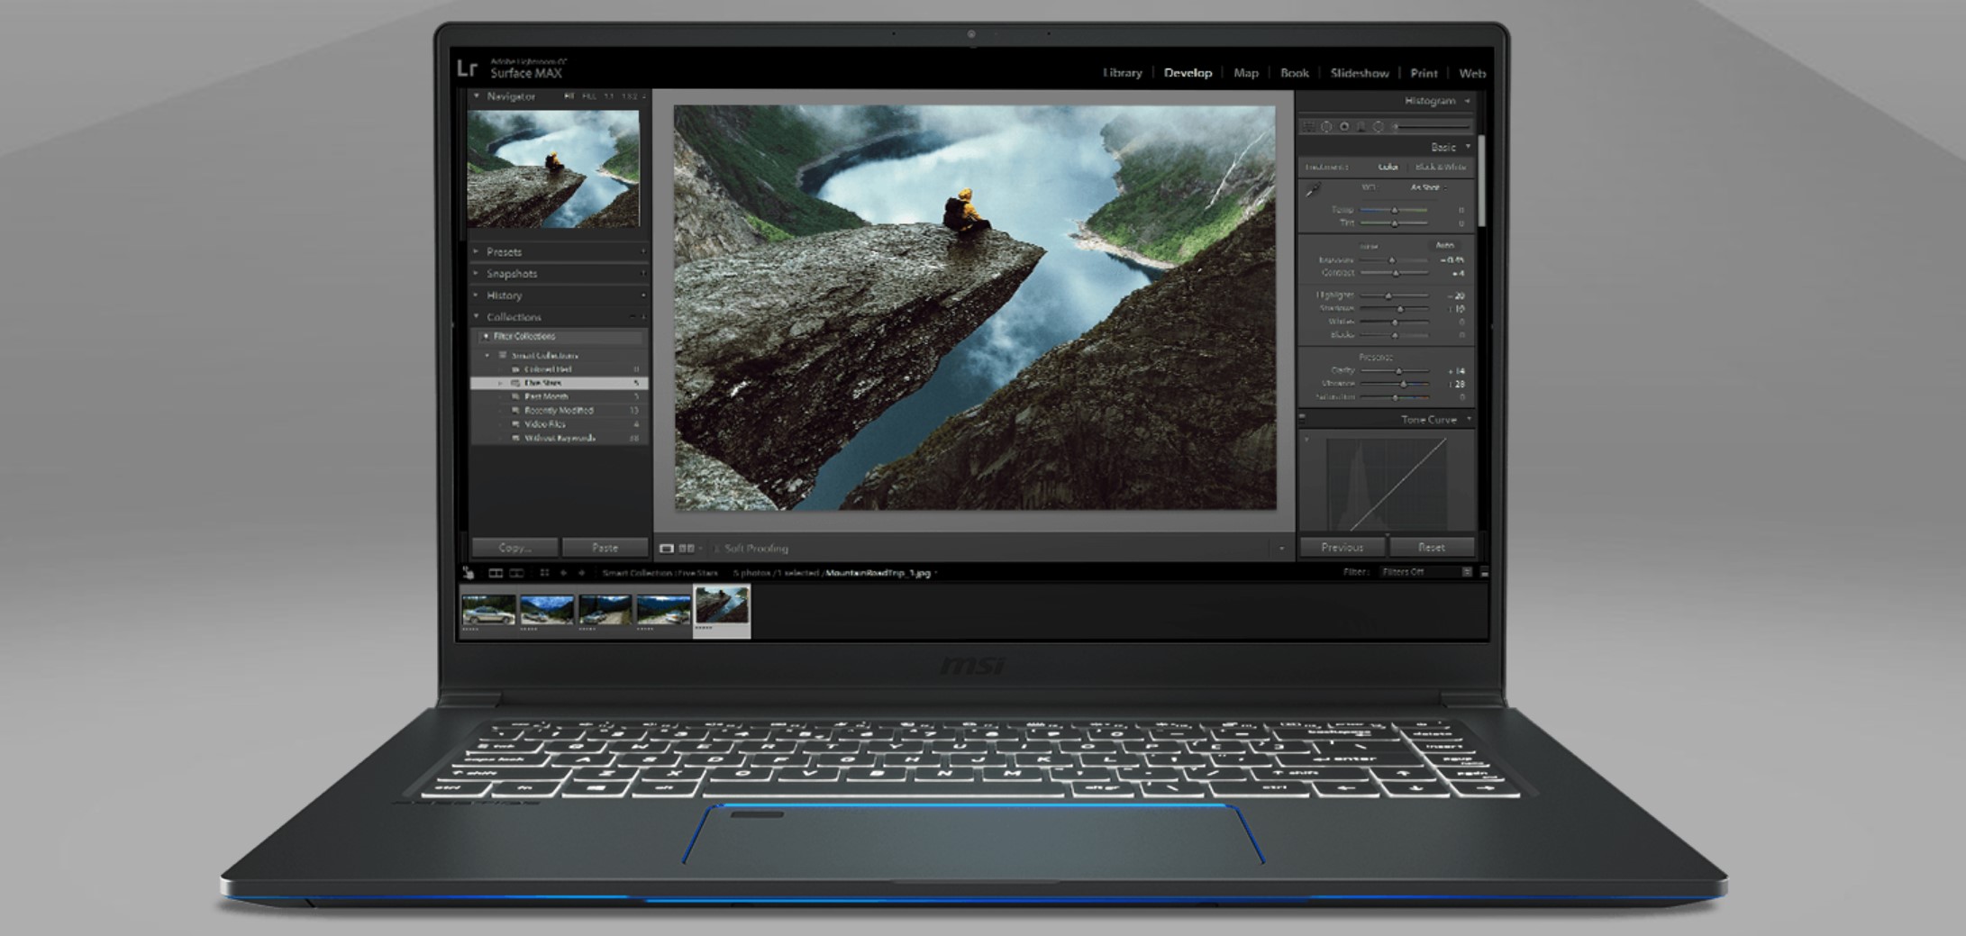
Task: Select the Radial Filter tool
Action: pyautogui.click(x=1378, y=127)
